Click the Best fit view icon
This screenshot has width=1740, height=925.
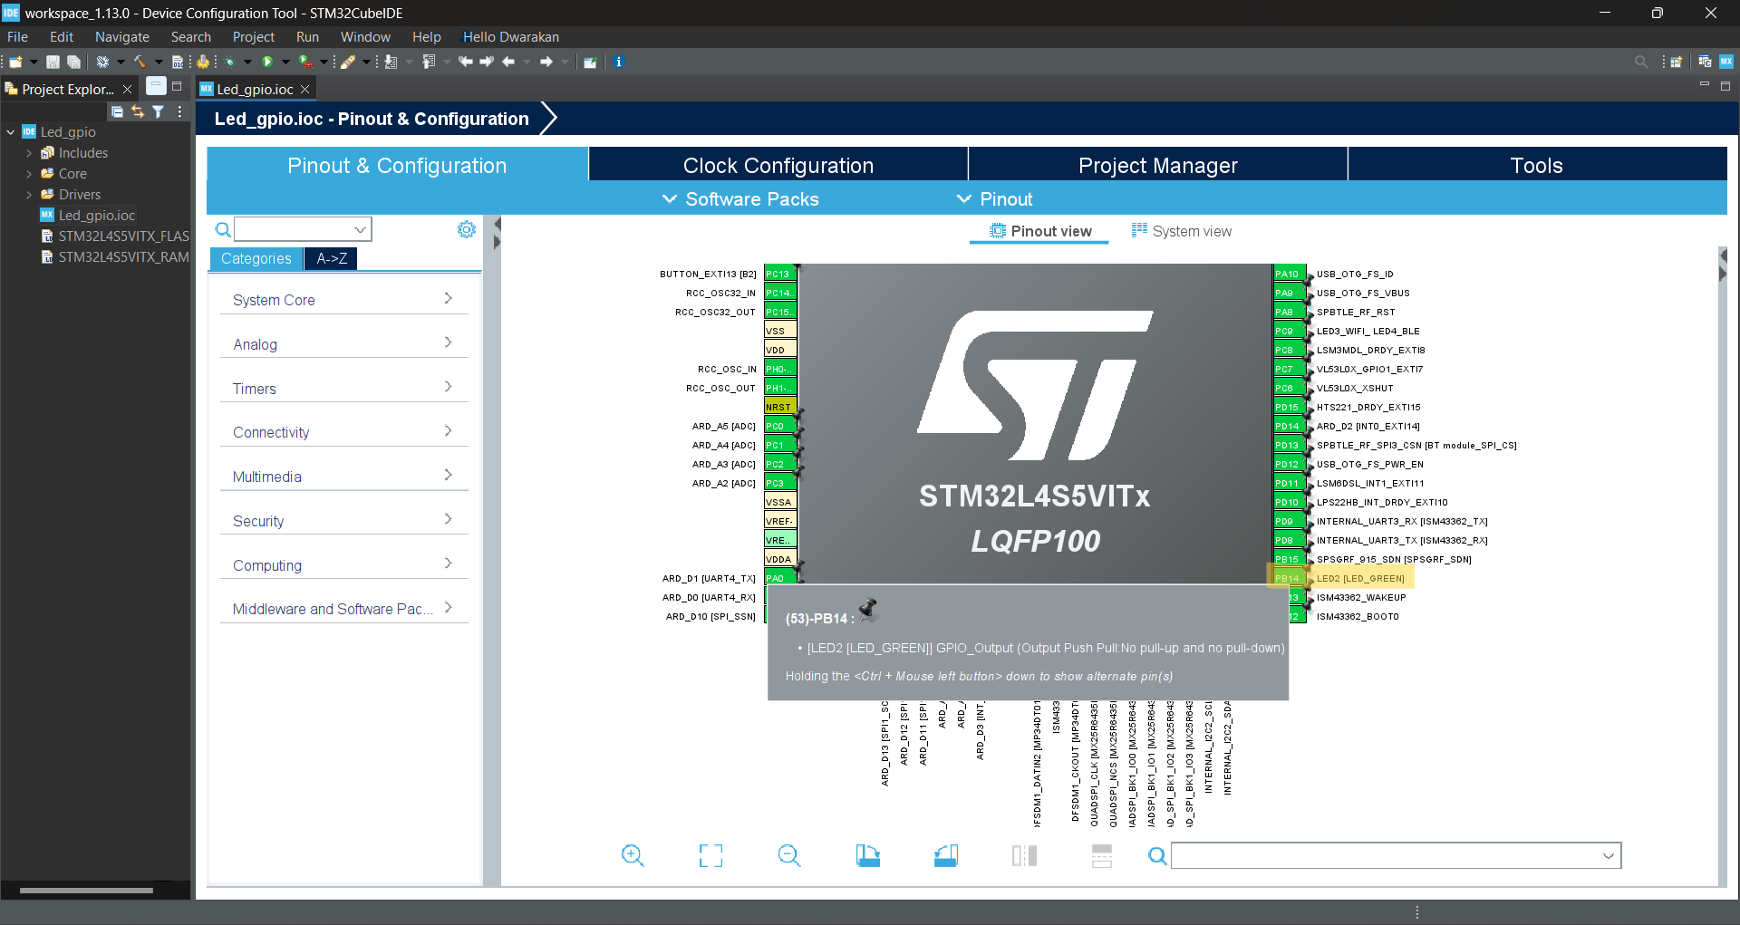tap(710, 855)
